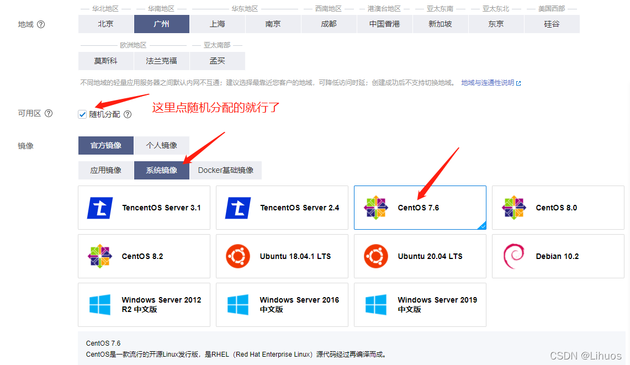Pick the Debian 10.2 image label
This screenshot has height=365, width=630.
(x=557, y=256)
